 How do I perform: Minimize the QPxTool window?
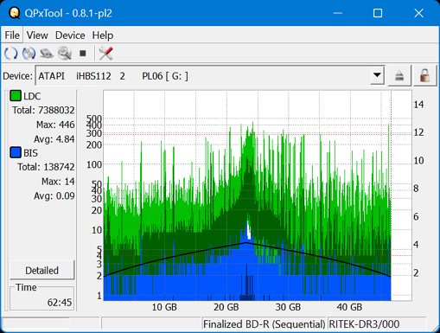[338, 13]
